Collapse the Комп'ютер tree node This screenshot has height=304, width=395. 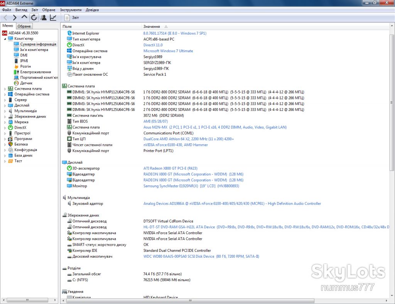pos(5,39)
